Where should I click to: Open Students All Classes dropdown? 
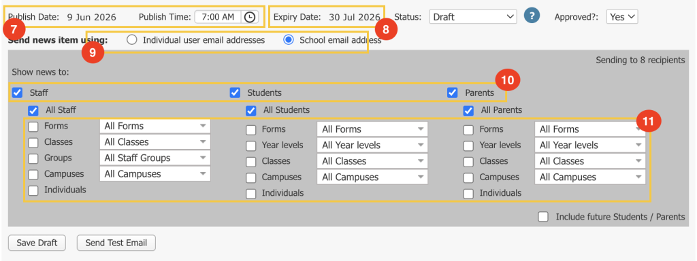coord(372,162)
